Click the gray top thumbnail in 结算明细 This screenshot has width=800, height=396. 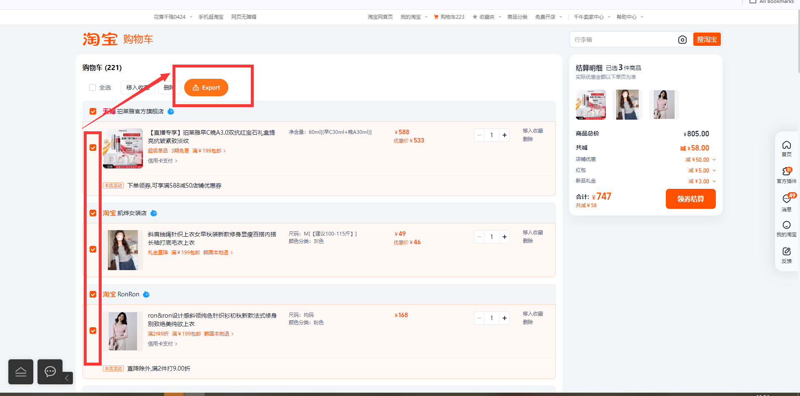(627, 105)
